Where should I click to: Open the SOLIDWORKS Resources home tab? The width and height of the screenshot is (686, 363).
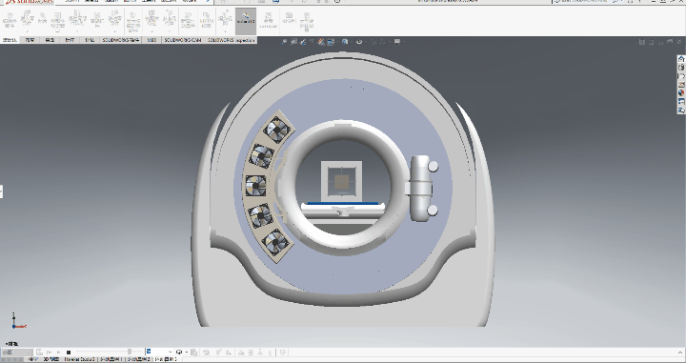[681, 59]
